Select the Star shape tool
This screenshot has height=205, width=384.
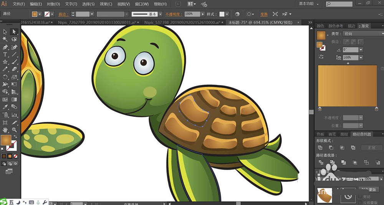(5, 62)
